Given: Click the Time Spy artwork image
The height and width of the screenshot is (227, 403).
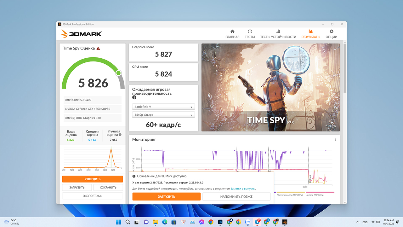Looking at the screenshot, I should [x=270, y=87].
